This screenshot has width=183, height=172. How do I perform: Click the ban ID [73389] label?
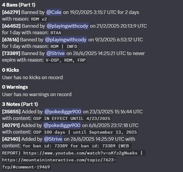(x=11, y=53)
